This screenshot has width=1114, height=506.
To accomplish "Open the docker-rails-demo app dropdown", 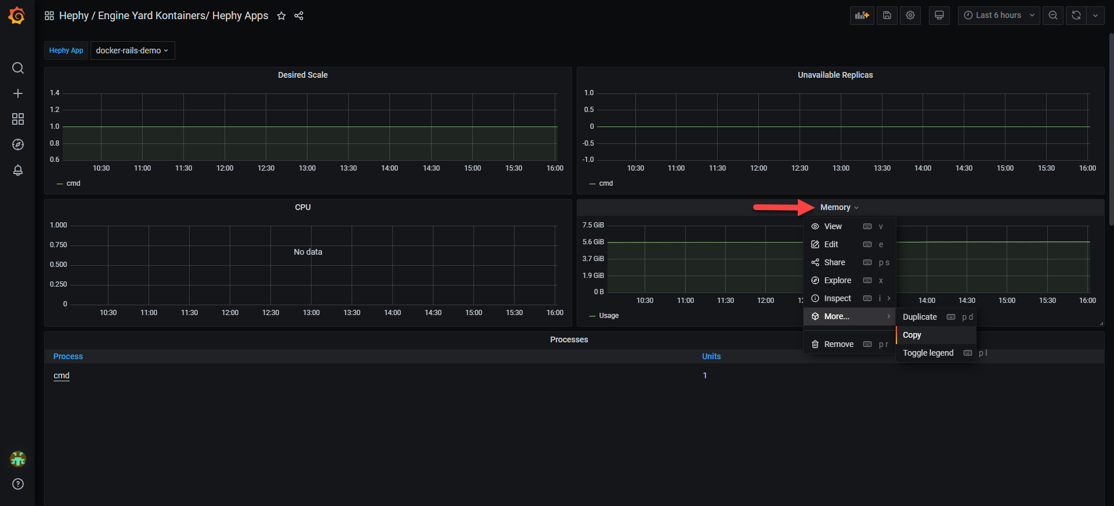I will coord(132,50).
